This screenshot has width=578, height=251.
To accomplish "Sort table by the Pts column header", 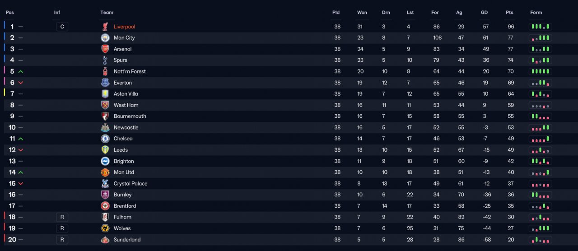I will click(x=509, y=13).
